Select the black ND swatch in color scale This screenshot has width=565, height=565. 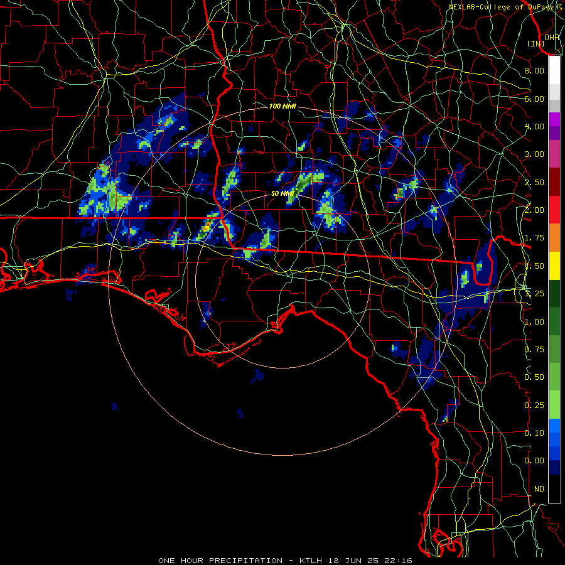tap(554, 488)
